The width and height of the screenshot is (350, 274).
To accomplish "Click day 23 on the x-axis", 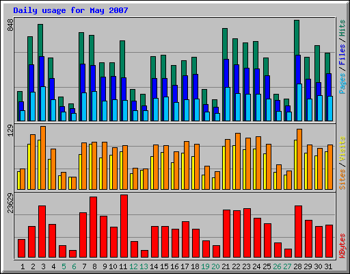I will pos(246,266).
